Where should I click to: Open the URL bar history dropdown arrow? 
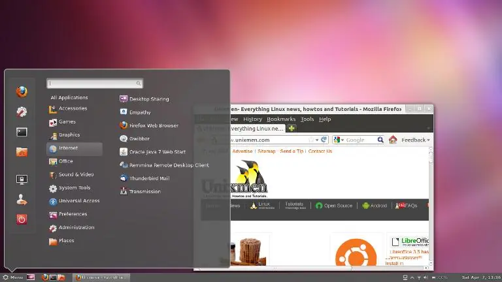(x=317, y=140)
